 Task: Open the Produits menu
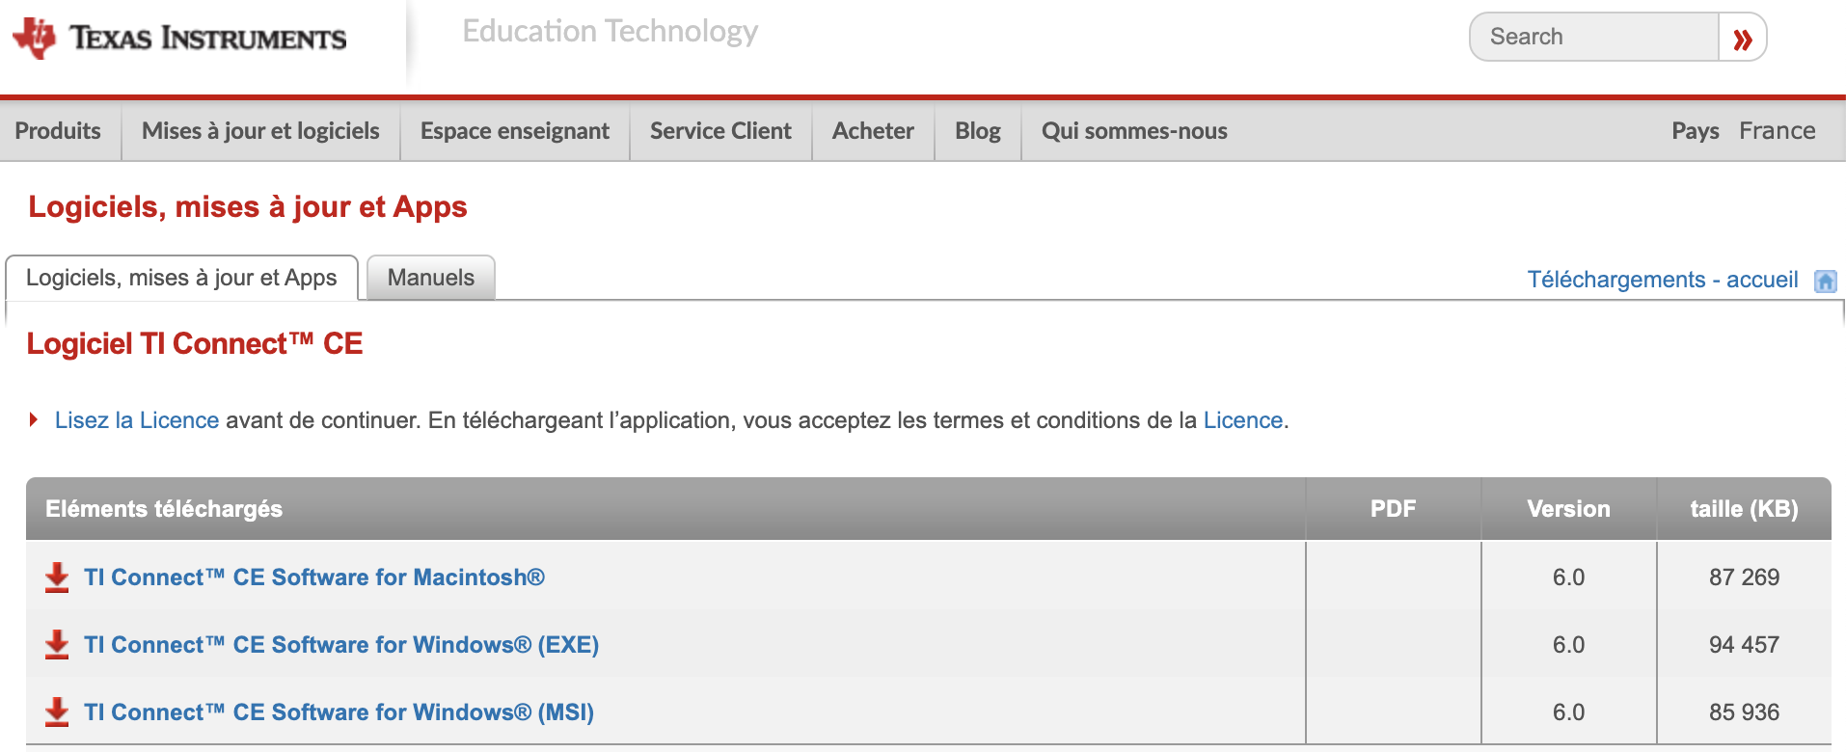click(x=58, y=131)
